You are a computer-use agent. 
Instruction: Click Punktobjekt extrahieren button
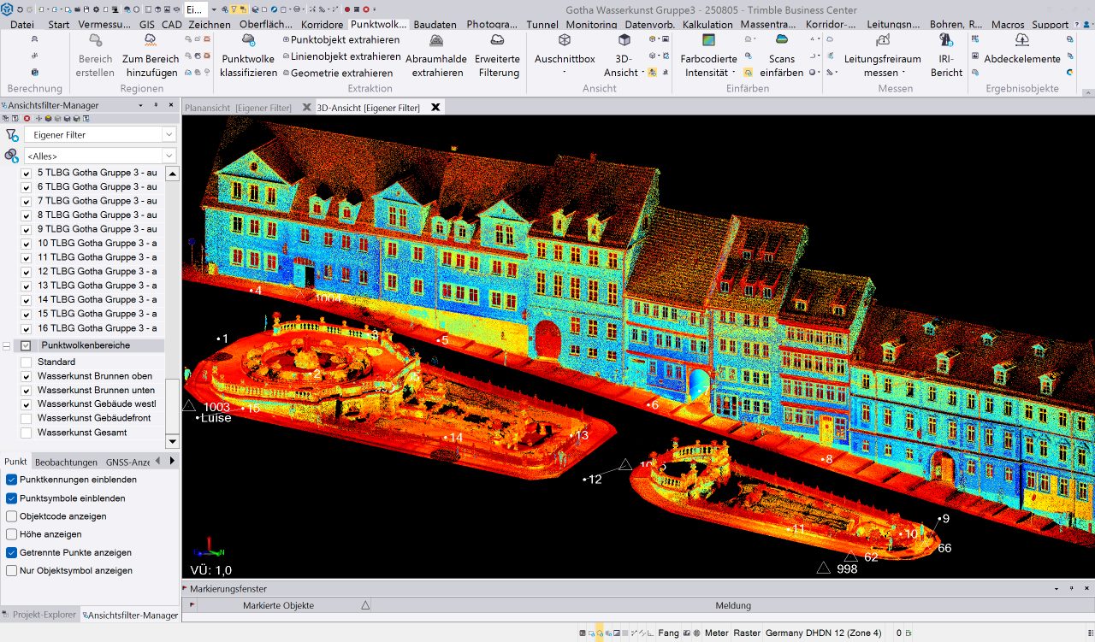(344, 40)
